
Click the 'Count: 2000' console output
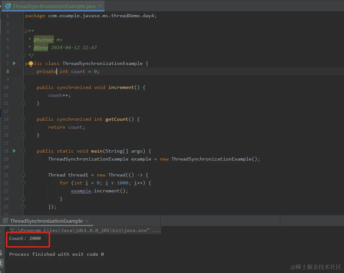(25, 238)
